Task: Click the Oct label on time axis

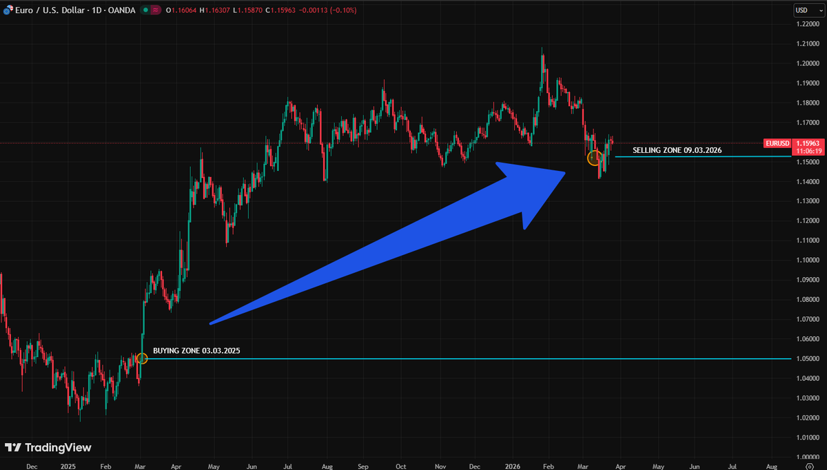Action: 400,466
